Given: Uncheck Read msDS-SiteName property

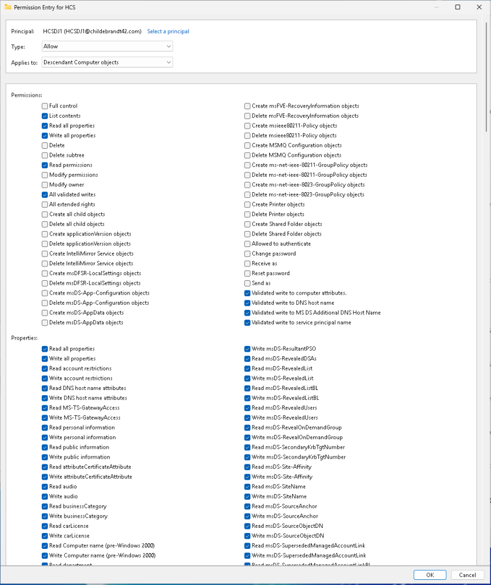Looking at the screenshot, I should point(248,487).
